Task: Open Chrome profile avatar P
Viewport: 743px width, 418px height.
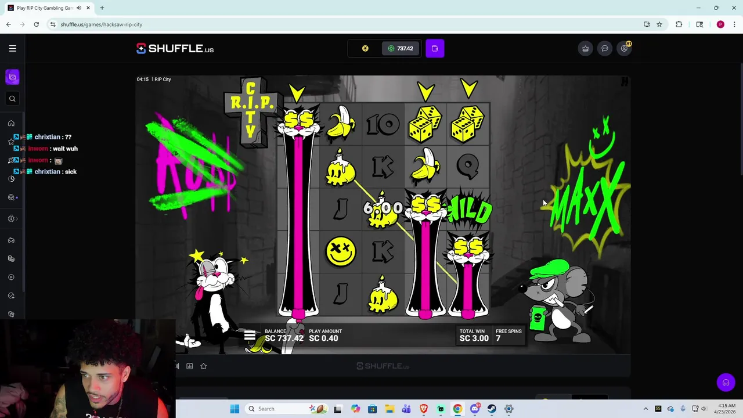Action: click(x=720, y=24)
